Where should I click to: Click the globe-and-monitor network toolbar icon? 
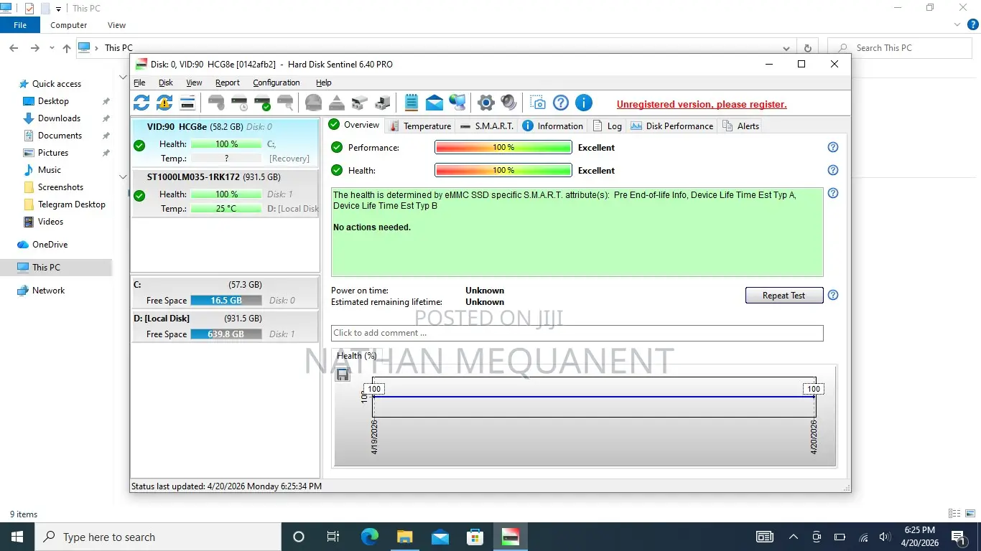[x=457, y=103]
